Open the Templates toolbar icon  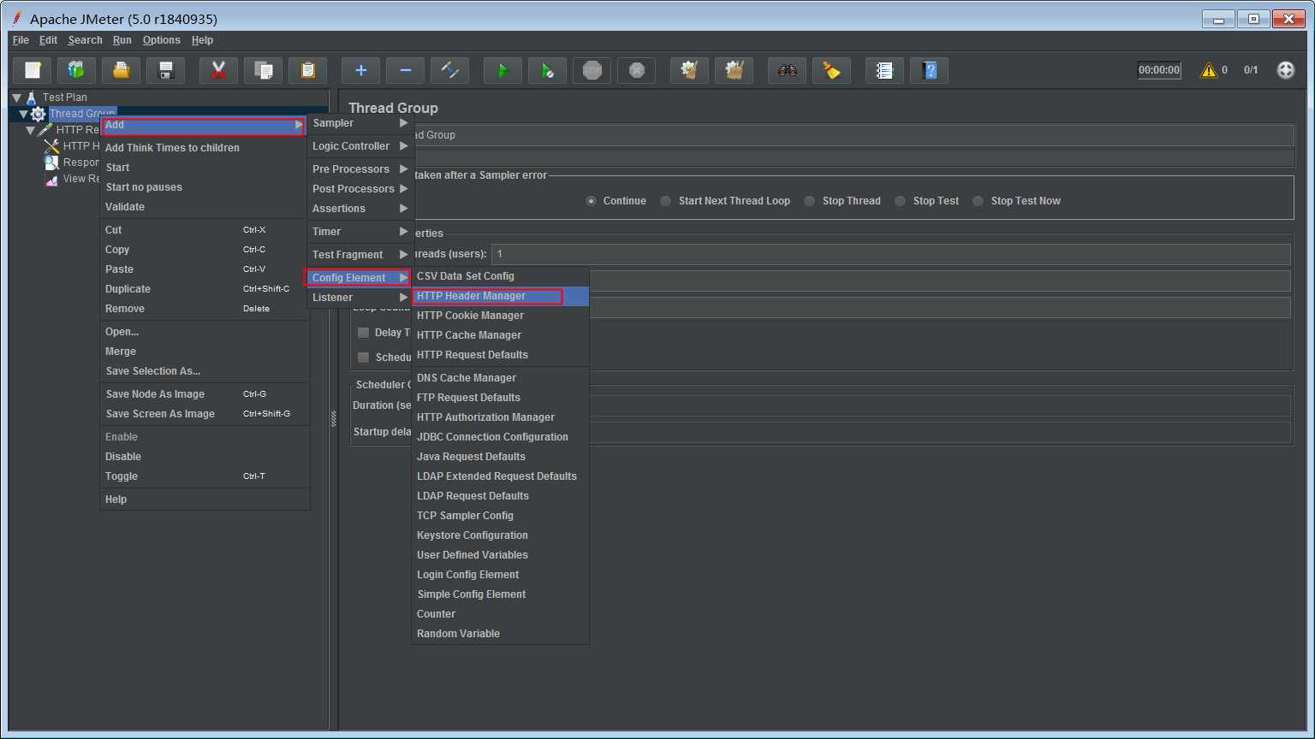pos(77,70)
